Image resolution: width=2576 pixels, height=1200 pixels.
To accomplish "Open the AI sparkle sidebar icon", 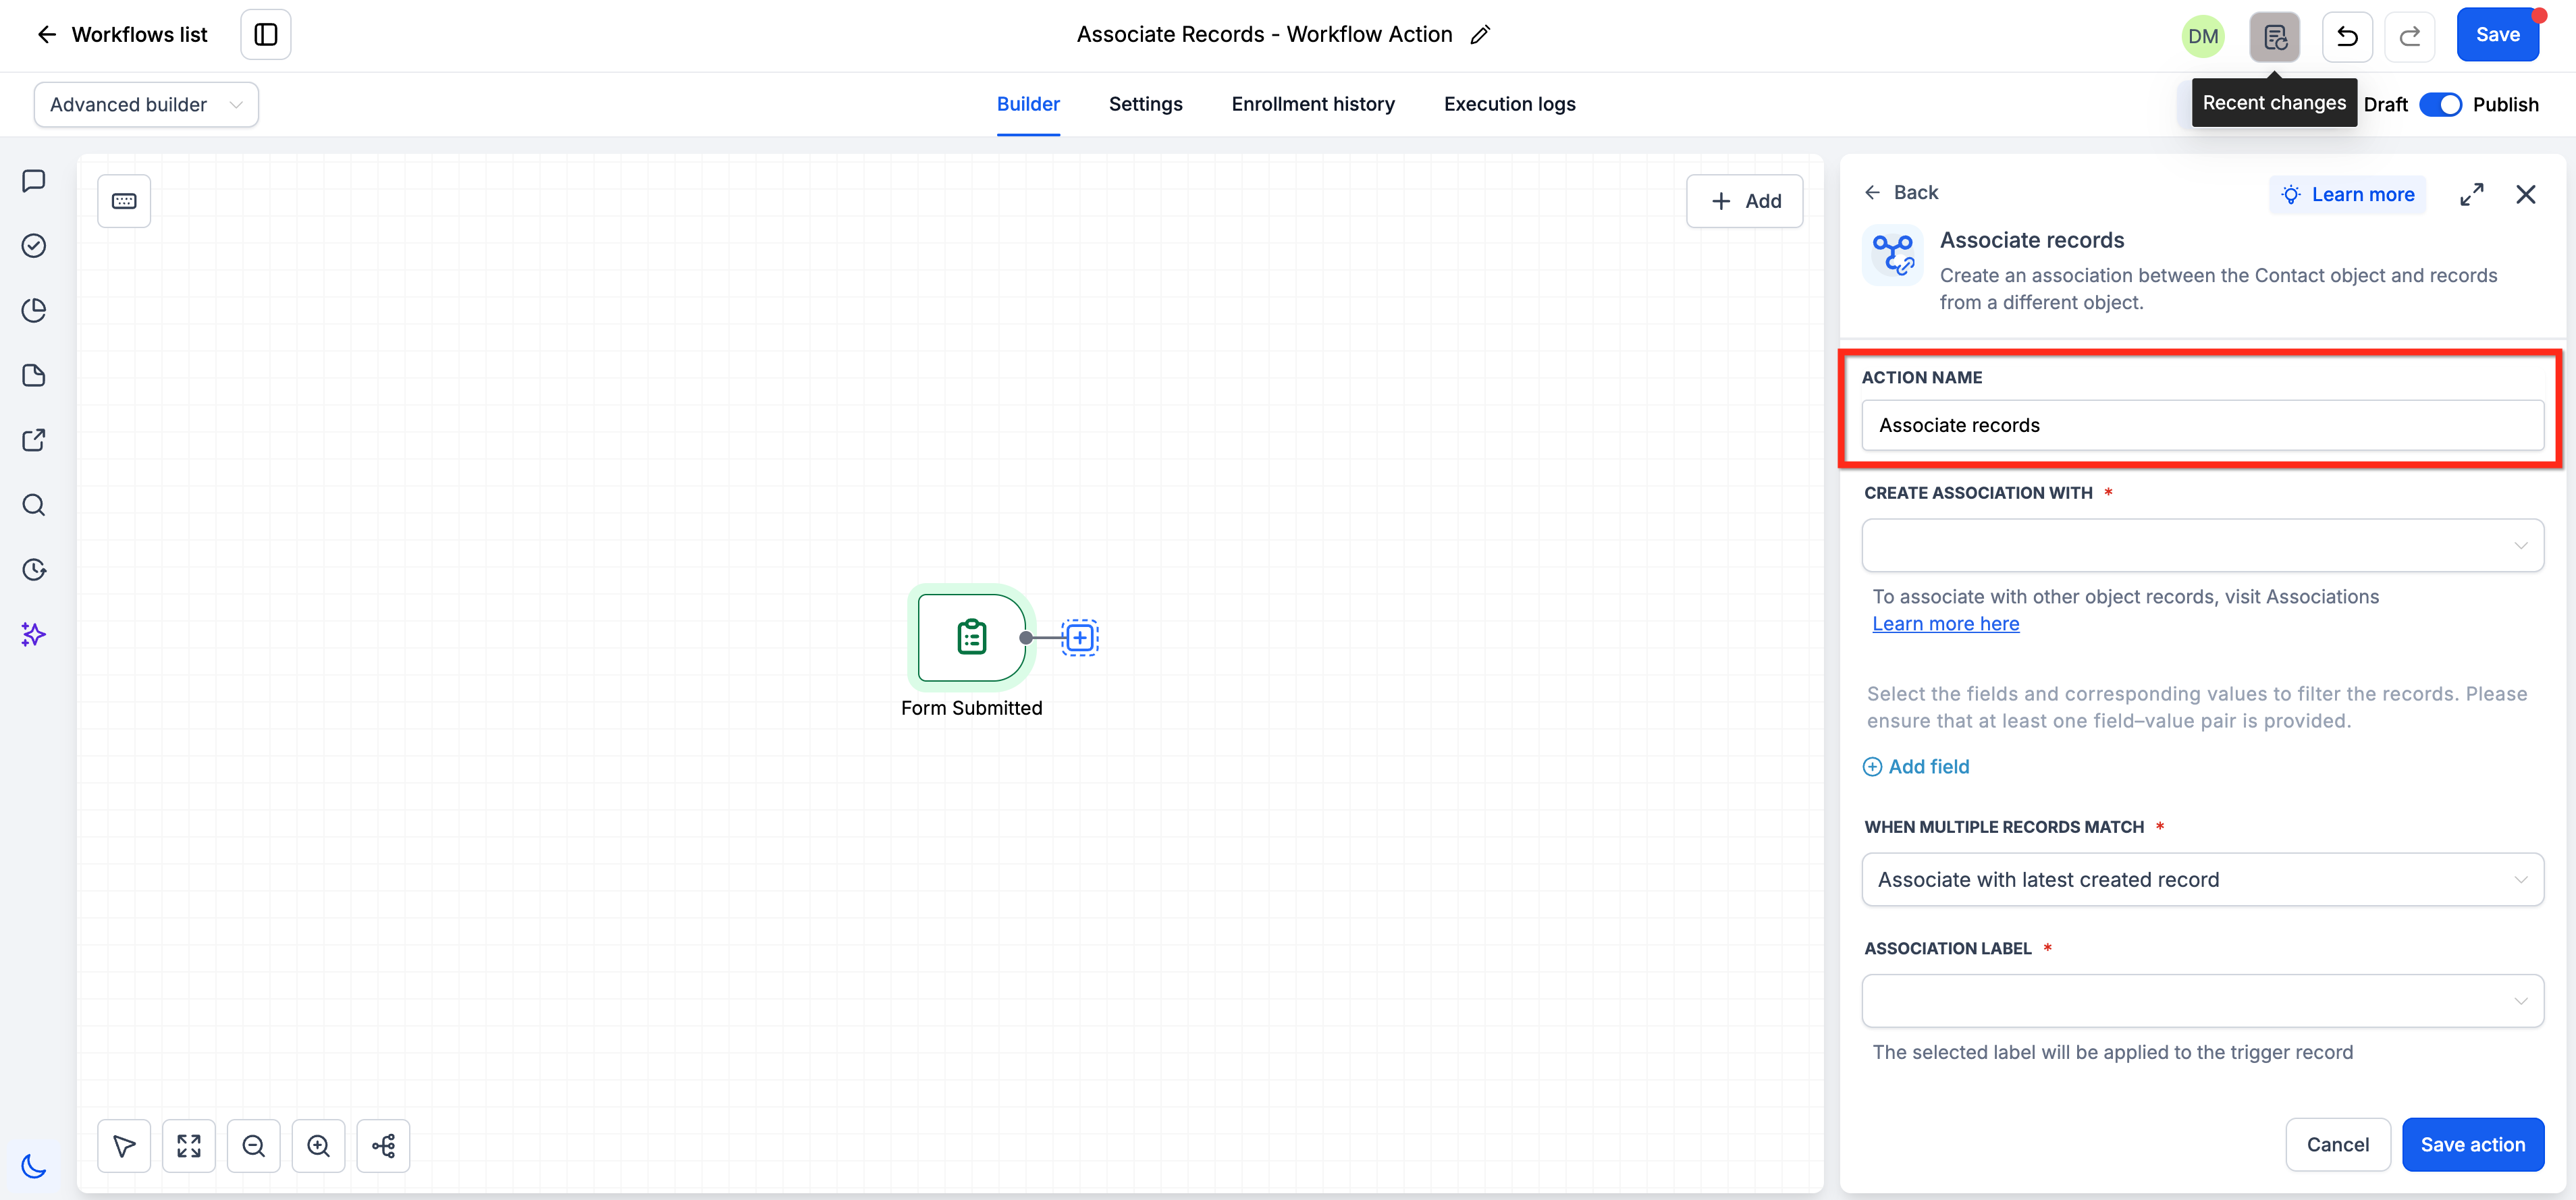I will (x=34, y=634).
